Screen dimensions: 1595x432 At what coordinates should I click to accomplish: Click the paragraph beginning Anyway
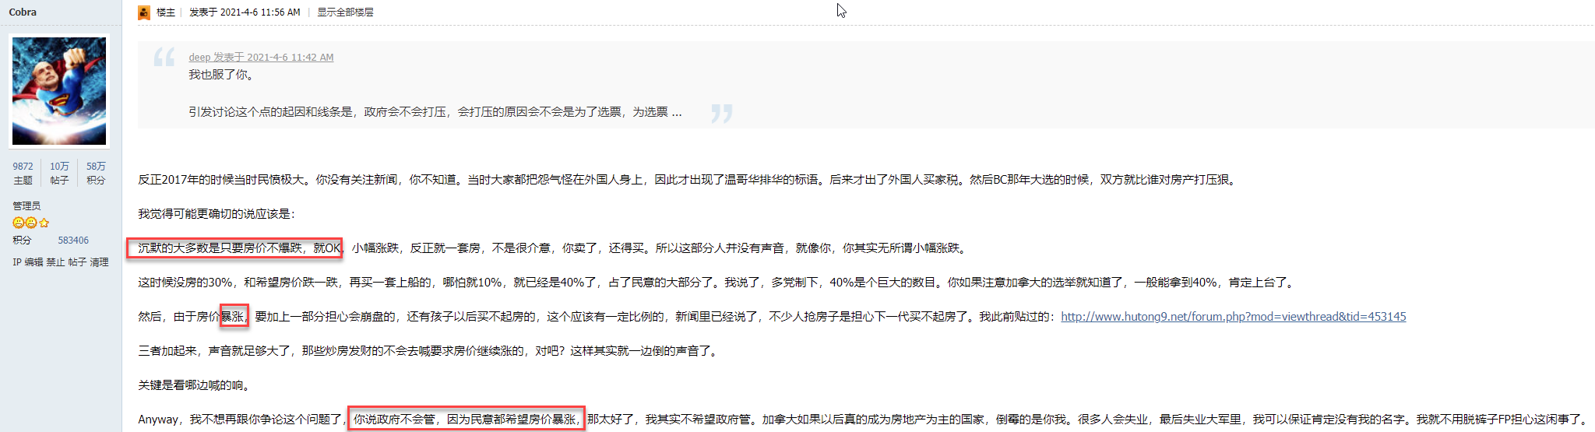coord(864,419)
